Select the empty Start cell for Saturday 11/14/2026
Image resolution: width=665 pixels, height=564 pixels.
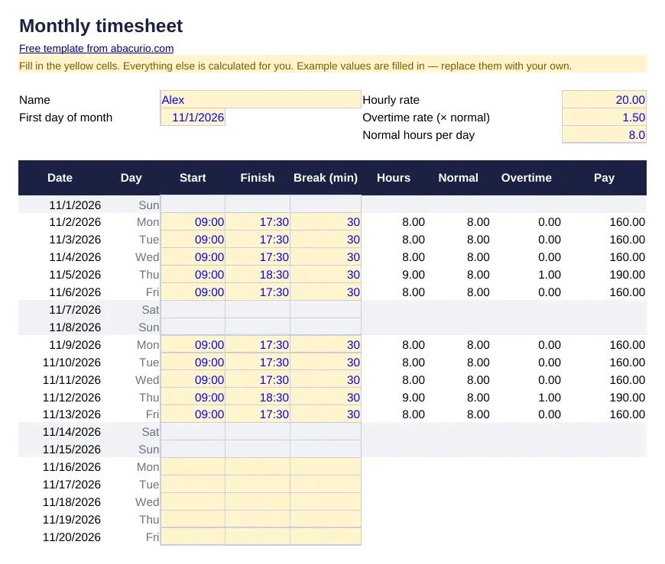pos(193,431)
